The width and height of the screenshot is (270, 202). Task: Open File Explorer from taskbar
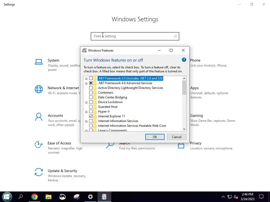tap(49, 197)
